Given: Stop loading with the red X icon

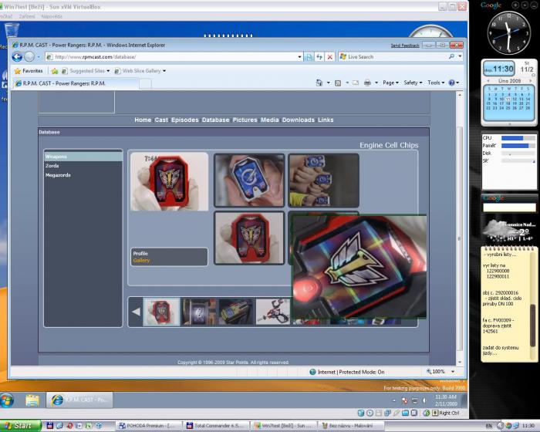Looking at the screenshot, I should tap(329, 57).
